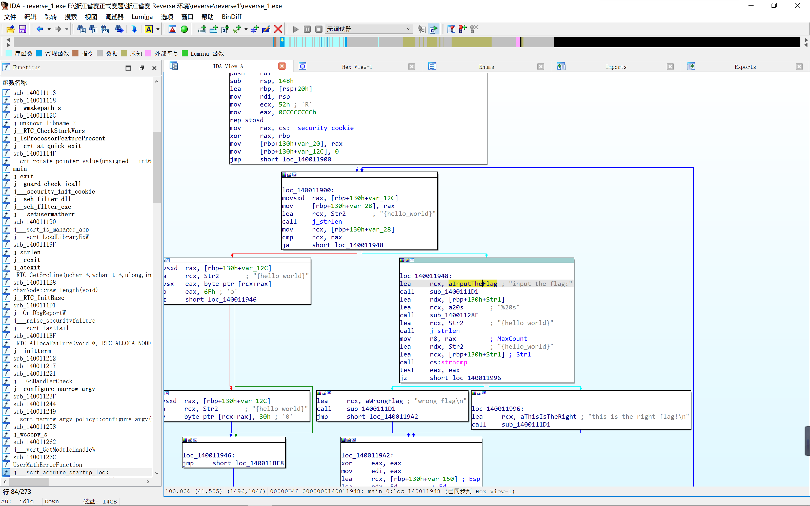Open the 文件 menu
810x506 pixels.
10,17
